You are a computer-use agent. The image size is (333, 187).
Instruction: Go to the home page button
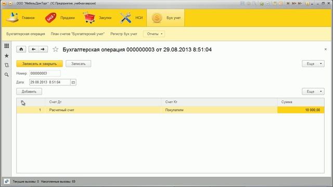tap(21, 49)
